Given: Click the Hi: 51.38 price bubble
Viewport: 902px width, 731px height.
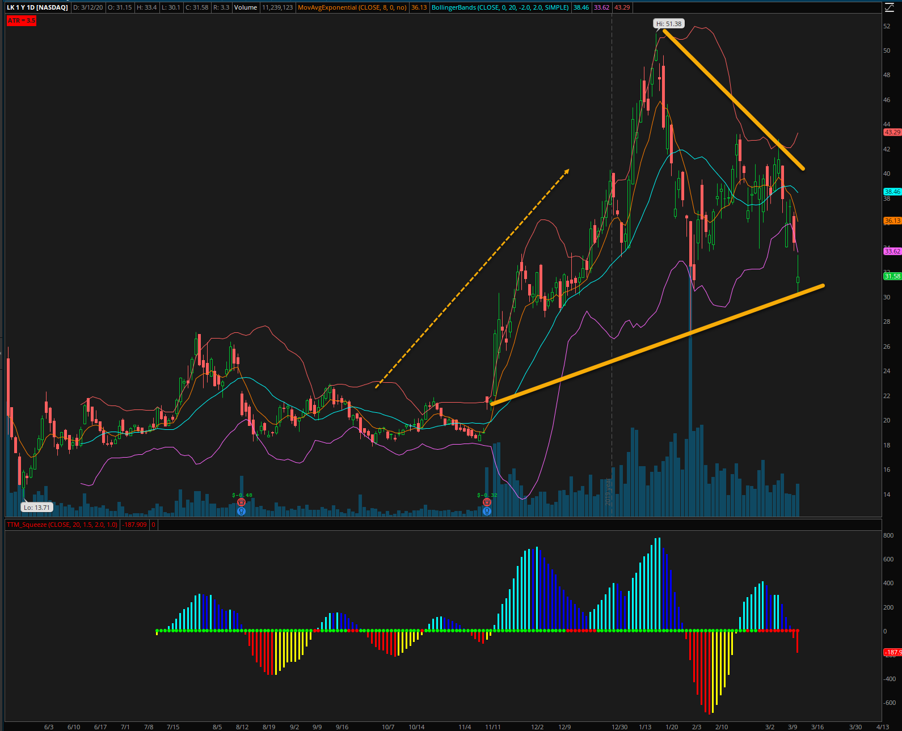Looking at the screenshot, I should pyautogui.click(x=669, y=24).
